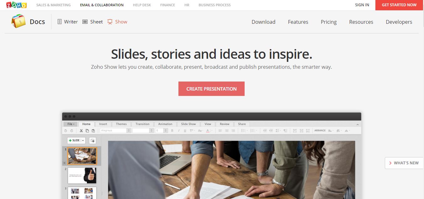This screenshot has width=424, height=199.
Task: Click the Zoho logo
Action: (16, 5)
